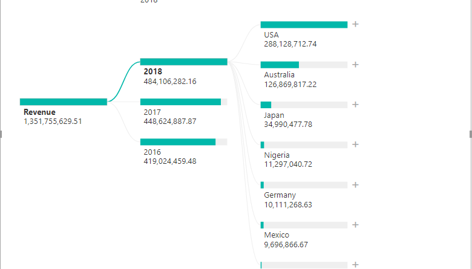Expand the 2016 node bar
Image resolution: width=472 pixels, height=269 pixels.
pos(183,142)
